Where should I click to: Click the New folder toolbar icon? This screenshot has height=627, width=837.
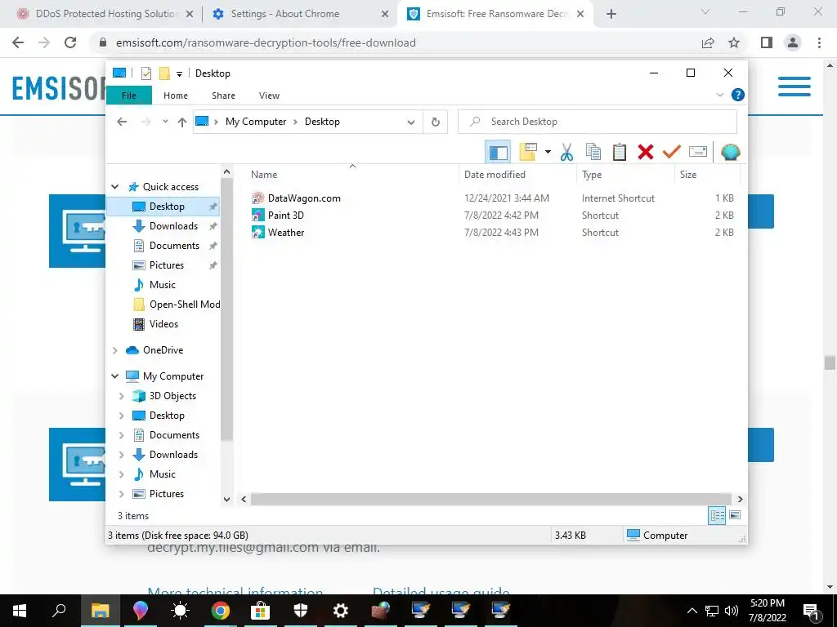(528, 152)
